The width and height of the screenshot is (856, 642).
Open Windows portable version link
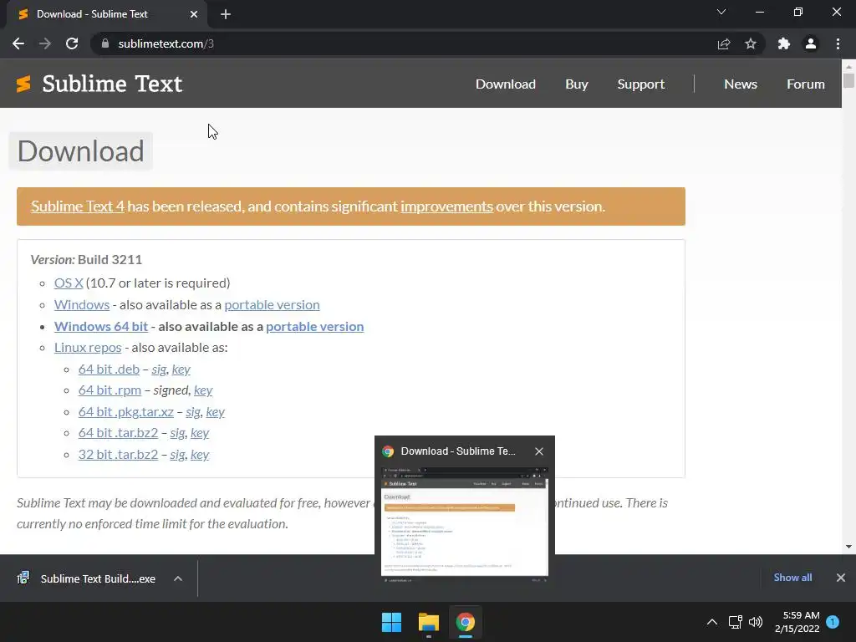coord(272,304)
